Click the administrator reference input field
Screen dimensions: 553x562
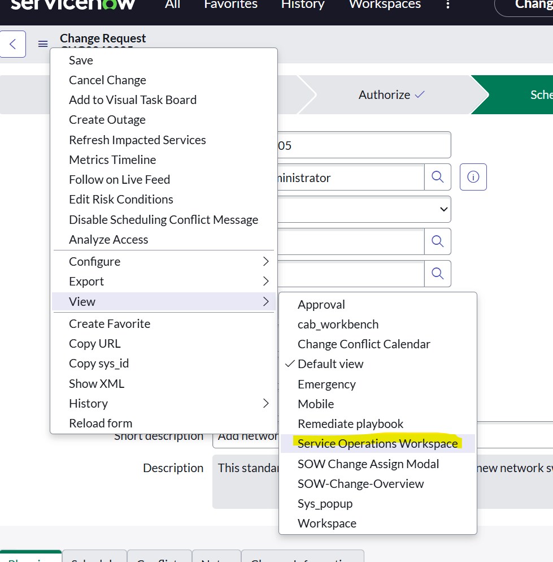[351, 177]
